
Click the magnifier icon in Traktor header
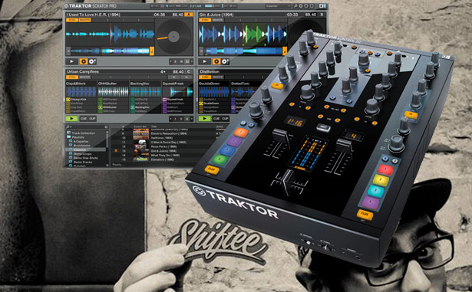click(295, 6)
